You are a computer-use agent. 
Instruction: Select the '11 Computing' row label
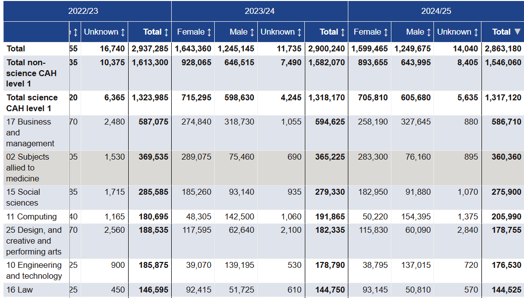(x=31, y=216)
